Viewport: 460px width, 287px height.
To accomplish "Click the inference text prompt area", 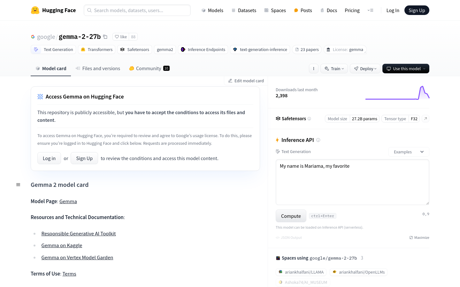I will (352, 182).
